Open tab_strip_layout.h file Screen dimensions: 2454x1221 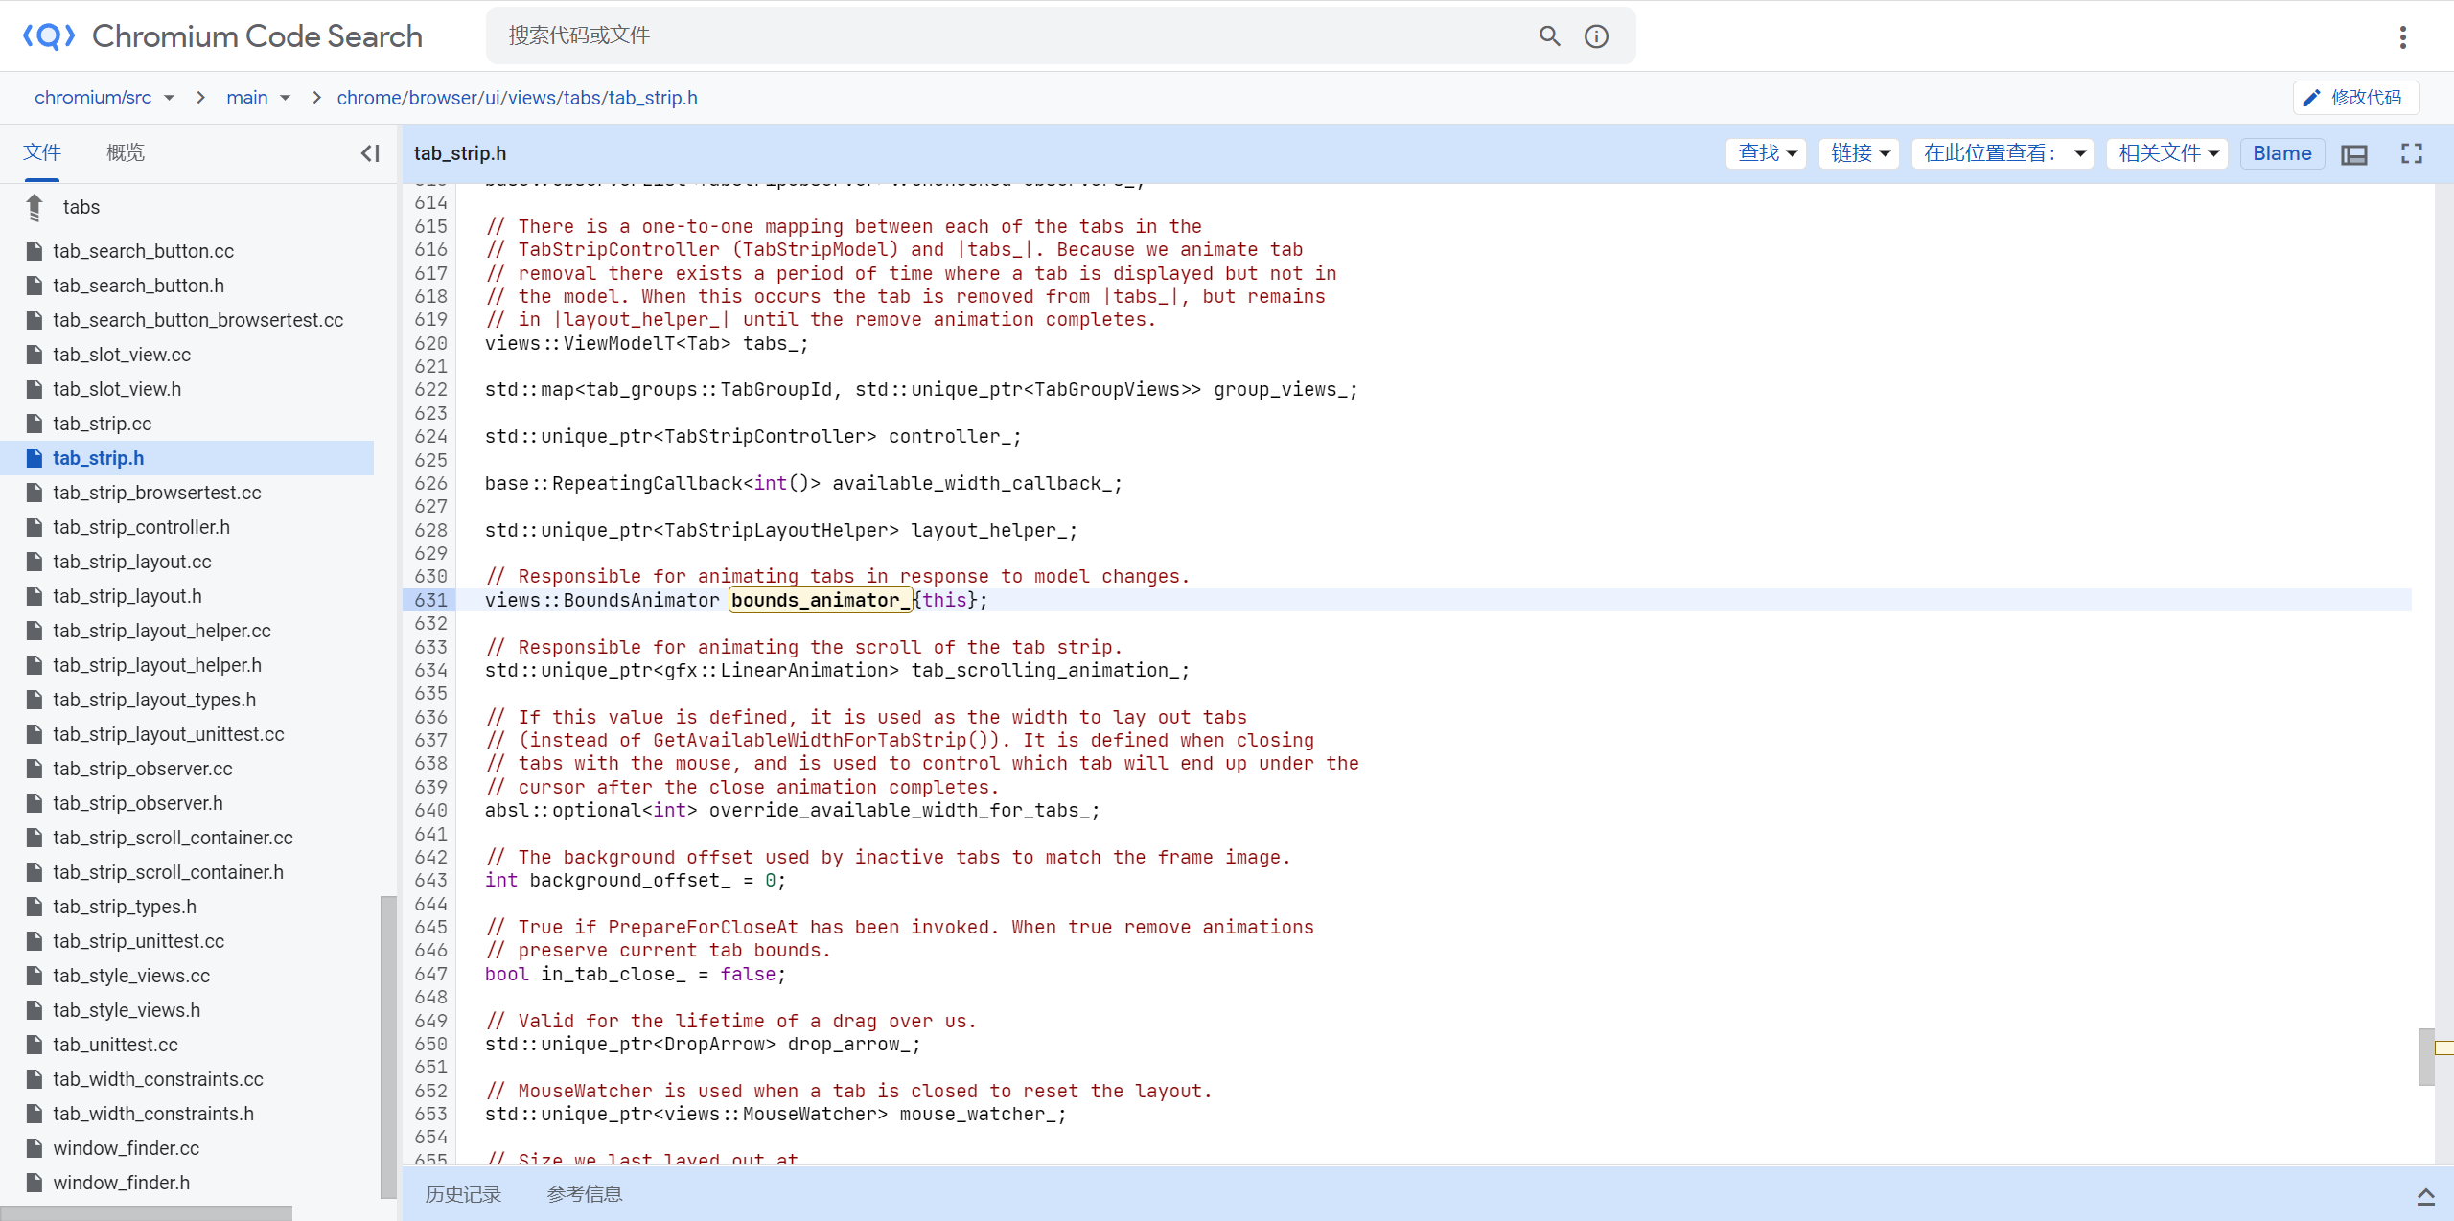(x=127, y=596)
